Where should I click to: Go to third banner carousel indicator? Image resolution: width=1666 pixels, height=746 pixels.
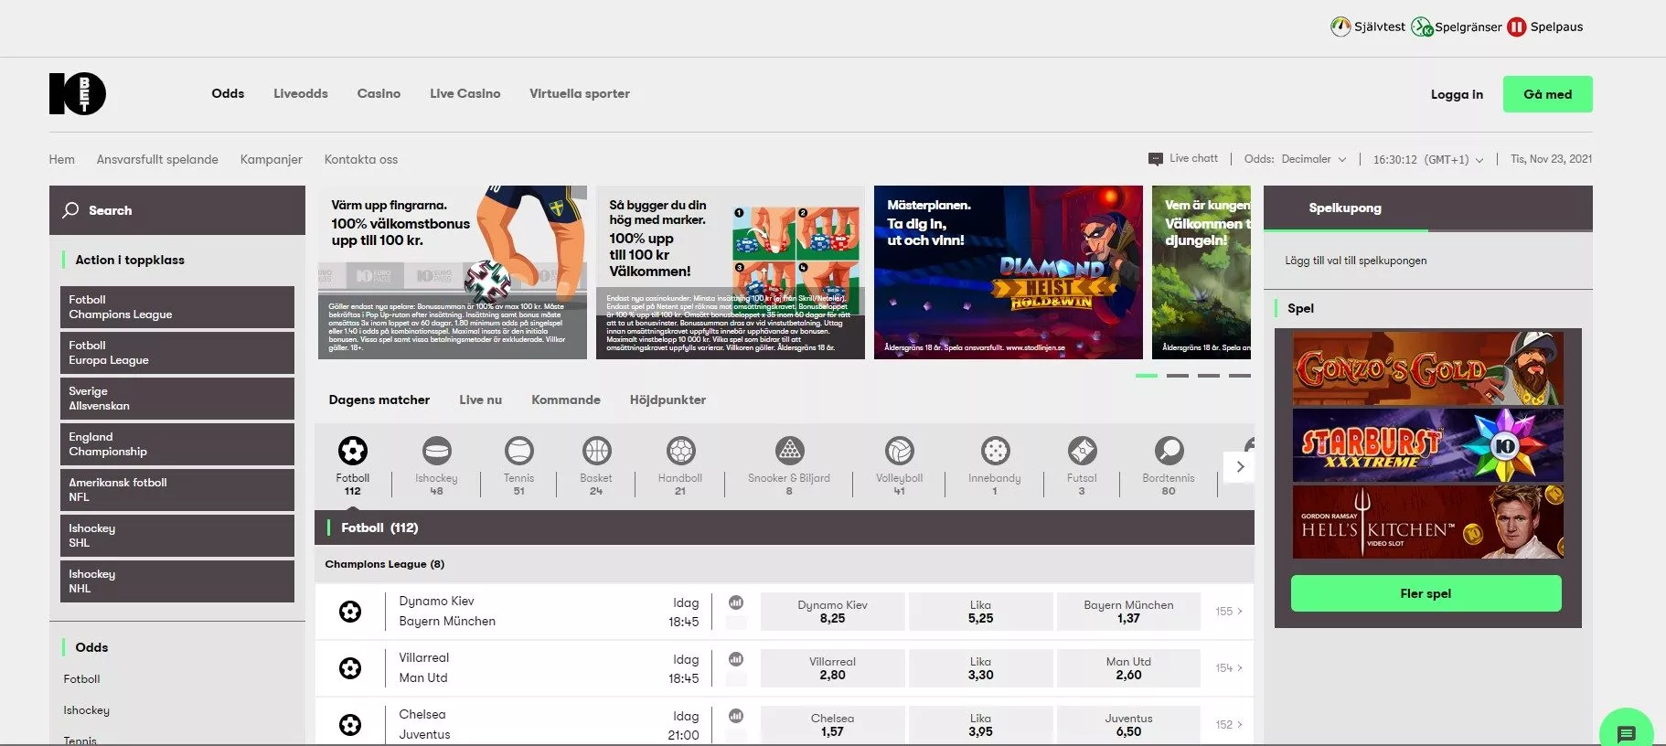click(x=1209, y=376)
